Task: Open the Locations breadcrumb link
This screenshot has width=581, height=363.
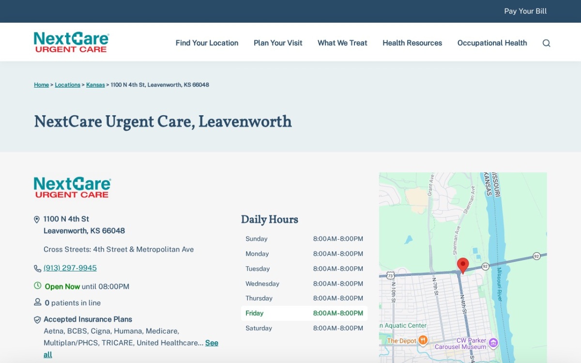Action: (x=67, y=85)
